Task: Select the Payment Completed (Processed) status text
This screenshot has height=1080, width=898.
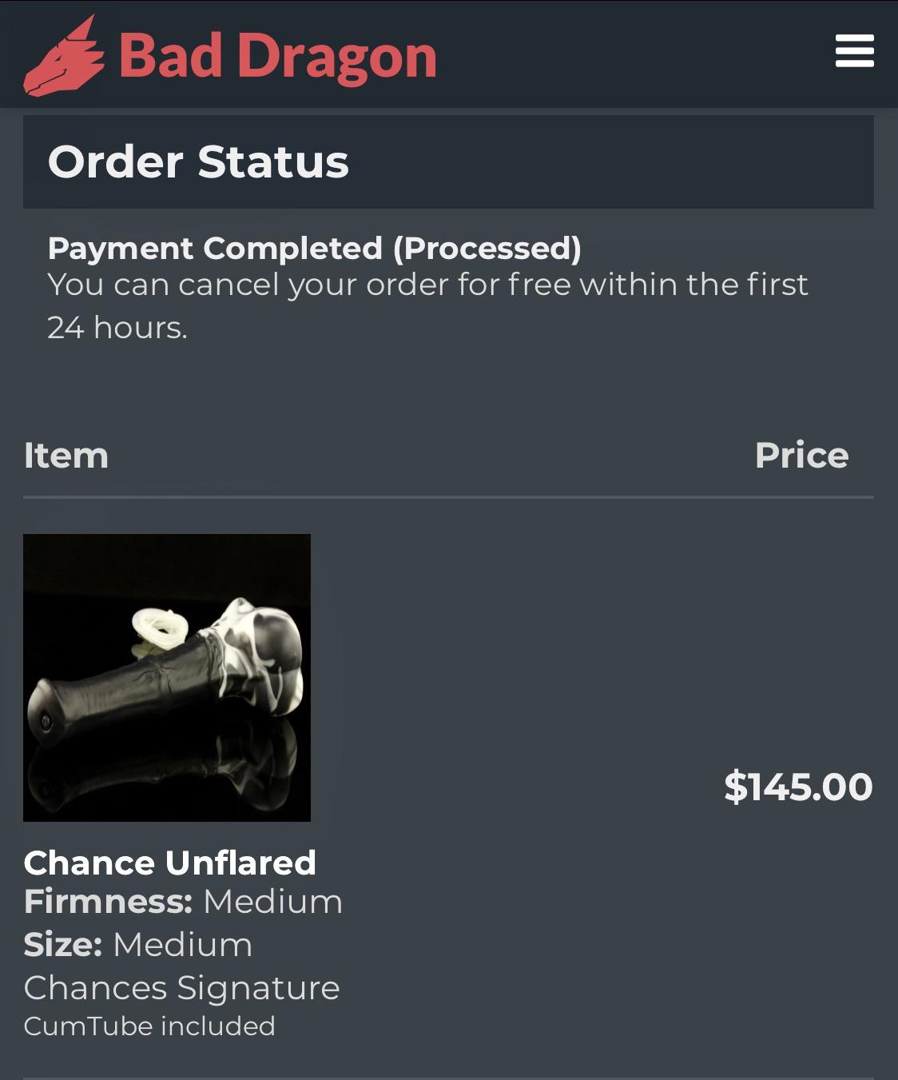Action: click(315, 249)
